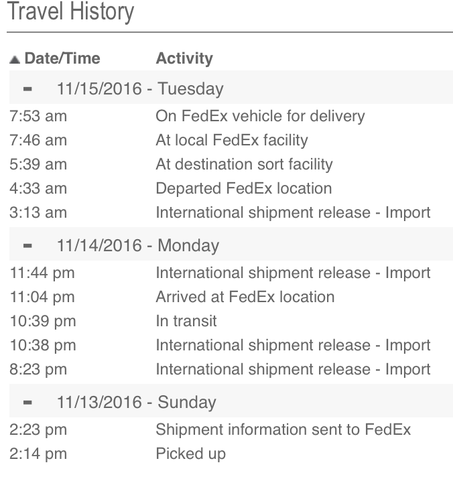The height and width of the screenshot is (477, 453).
Task: Select the 'In transit' activity row
Action: (231, 321)
